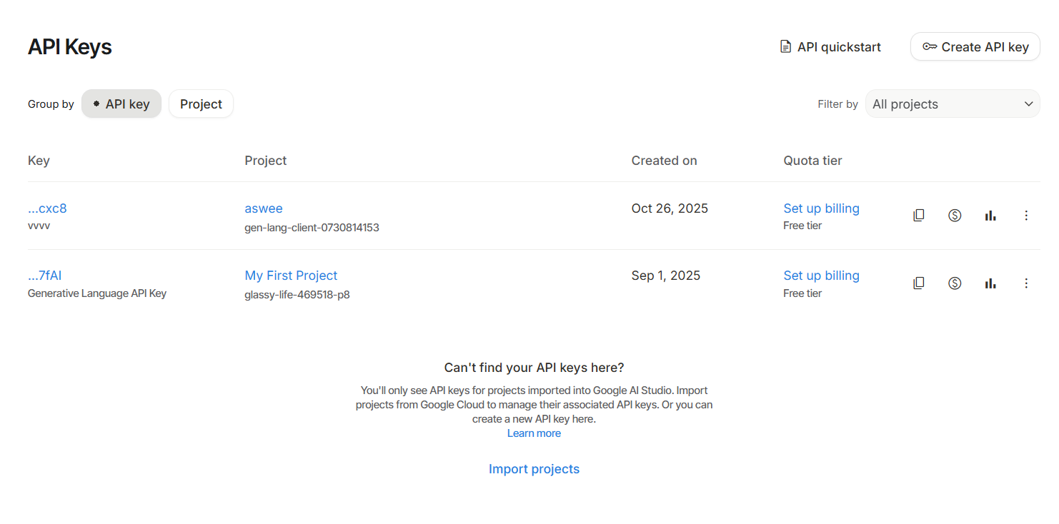Click Import projects link
1059x524 pixels.
pyautogui.click(x=534, y=469)
